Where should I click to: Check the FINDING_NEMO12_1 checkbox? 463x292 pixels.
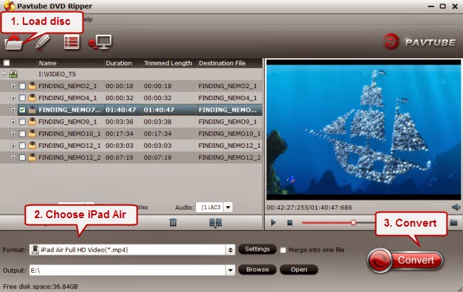(x=22, y=146)
